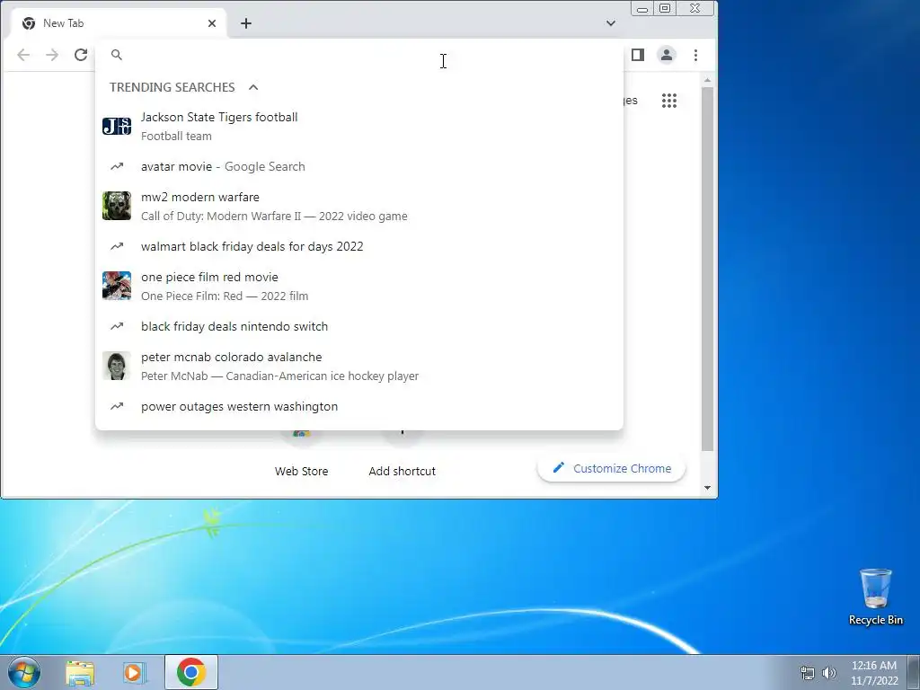Open Chrome's three-dot menu
This screenshot has width=920, height=690.
point(696,55)
